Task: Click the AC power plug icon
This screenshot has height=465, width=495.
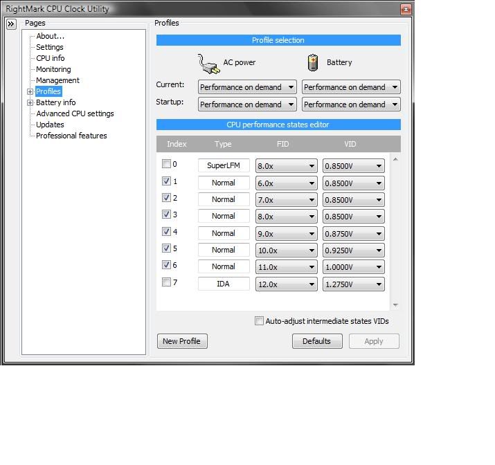Action: pyautogui.click(x=208, y=64)
